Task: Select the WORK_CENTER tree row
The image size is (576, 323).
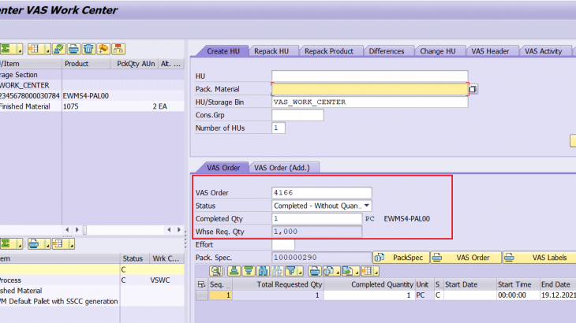Action: pos(92,85)
